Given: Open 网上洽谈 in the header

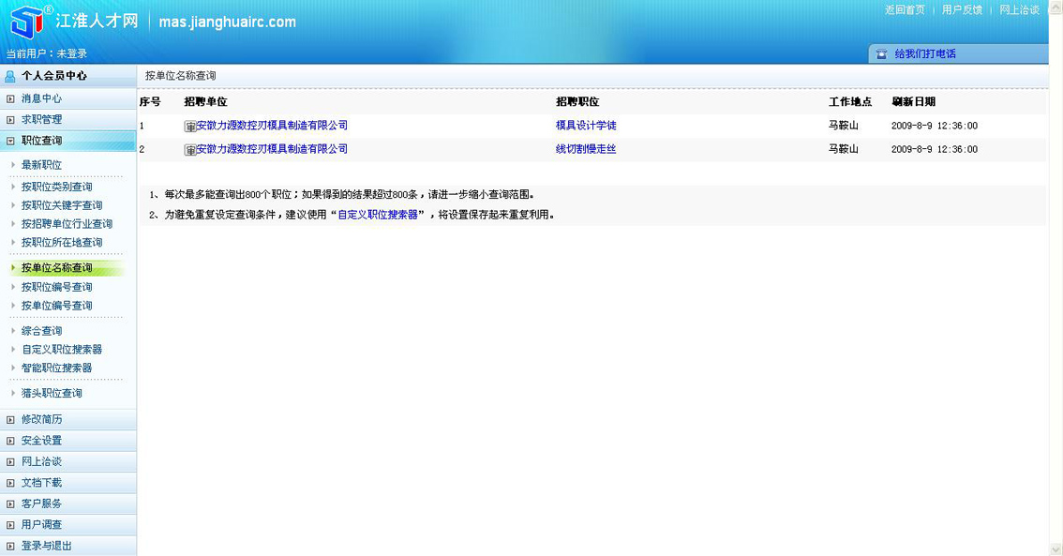Looking at the screenshot, I should pos(1020,10).
